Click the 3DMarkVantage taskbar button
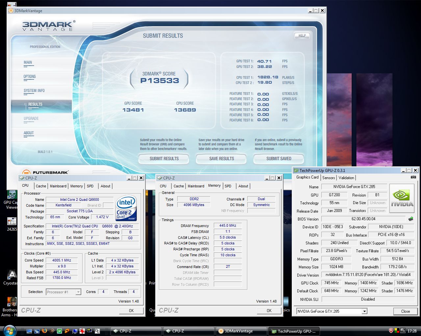The height and width of the screenshot is (336, 421). (241, 331)
